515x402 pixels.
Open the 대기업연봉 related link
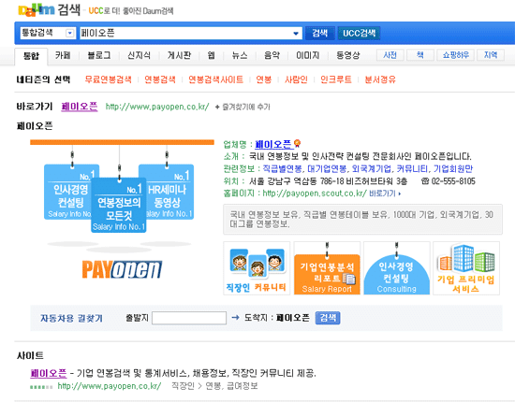pos(327,169)
